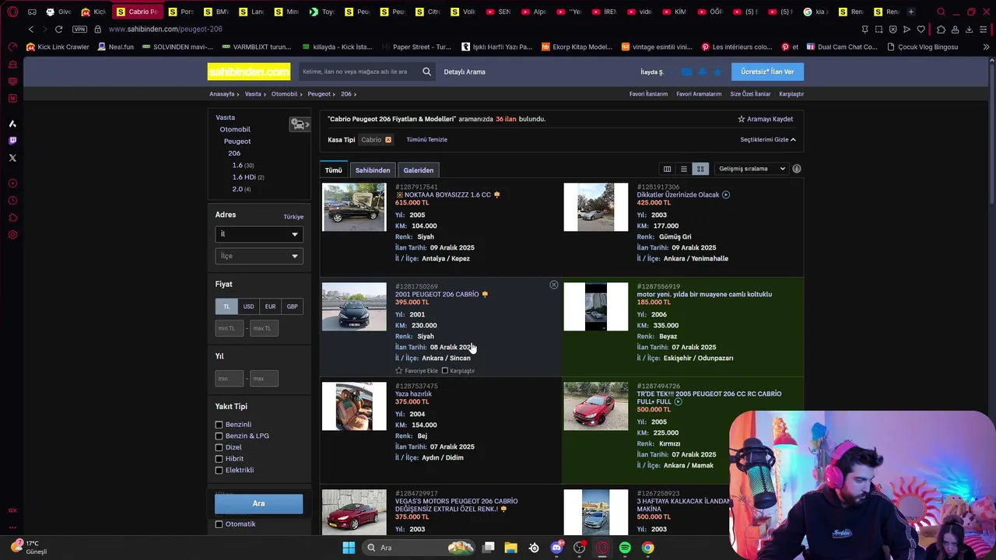Open the İlçe district dropdown
The width and height of the screenshot is (996, 560).
[x=259, y=256]
